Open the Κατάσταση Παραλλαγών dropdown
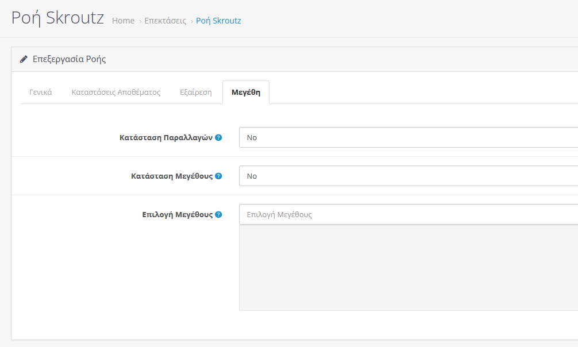 409,137
